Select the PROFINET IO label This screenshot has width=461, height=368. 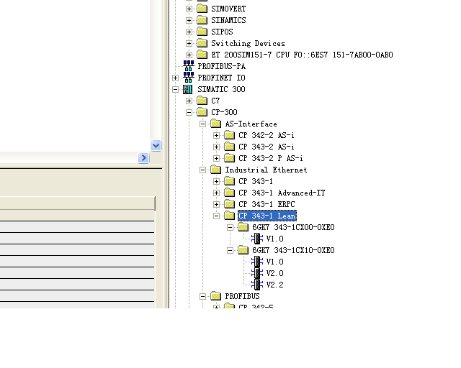tap(221, 78)
